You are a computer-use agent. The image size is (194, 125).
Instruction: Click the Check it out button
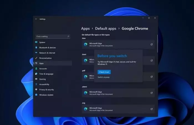[104, 72]
